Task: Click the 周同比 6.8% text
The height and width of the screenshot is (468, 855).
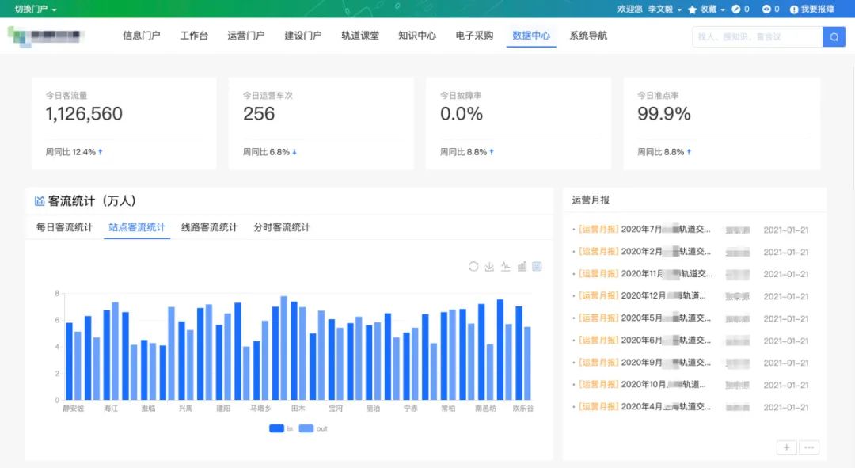Action: coord(266,152)
